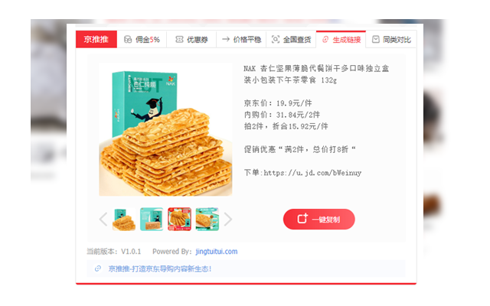
Task: Open the jingtuitui.com link
Action: click(217, 252)
